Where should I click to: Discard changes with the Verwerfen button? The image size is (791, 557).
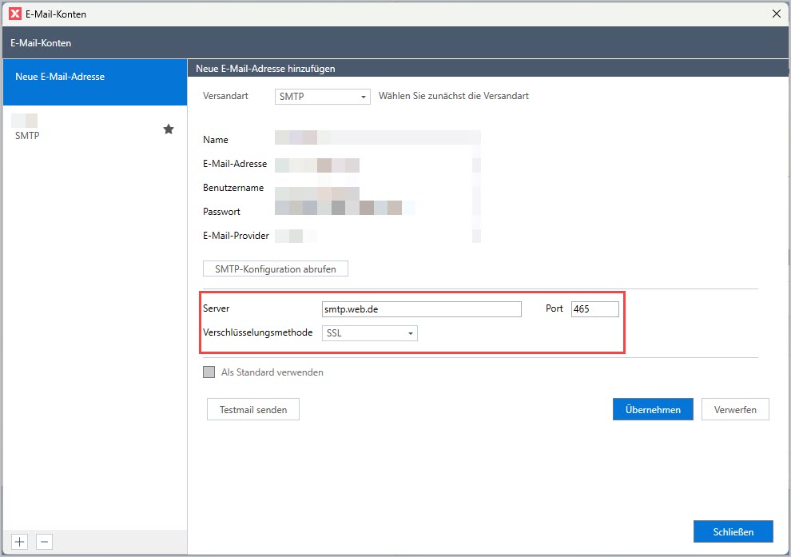735,410
